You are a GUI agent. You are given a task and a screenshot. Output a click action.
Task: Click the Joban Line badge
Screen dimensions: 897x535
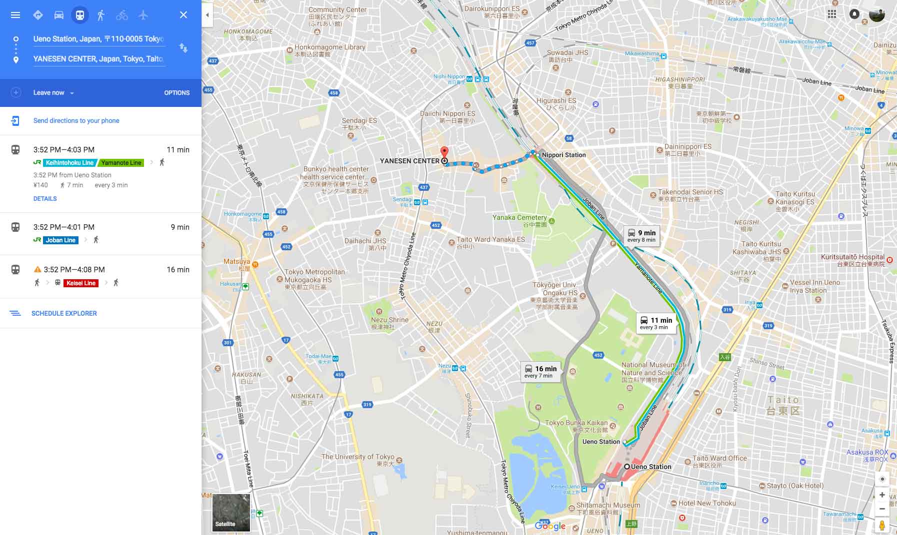tap(60, 240)
